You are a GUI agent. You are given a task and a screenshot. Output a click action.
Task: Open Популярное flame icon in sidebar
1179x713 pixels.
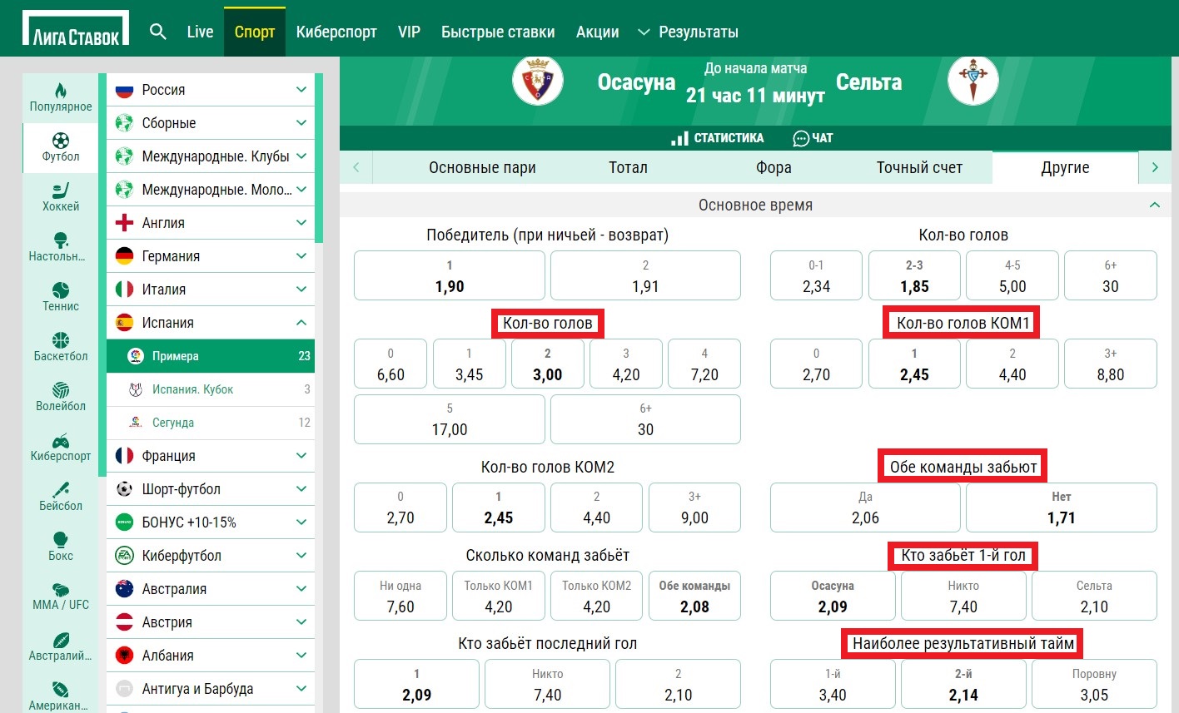(61, 90)
